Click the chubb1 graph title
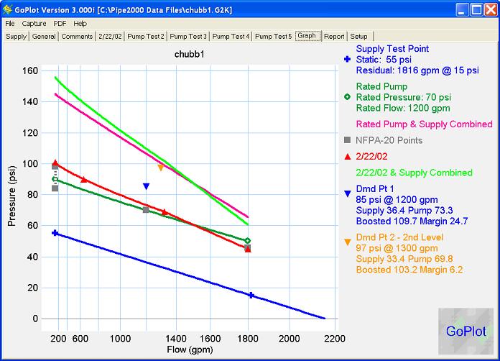Viewport: 500px width, 361px height. [x=190, y=54]
